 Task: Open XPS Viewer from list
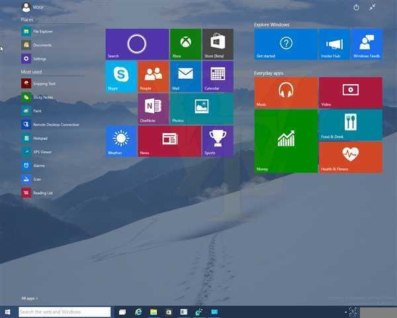coord(36,152)
